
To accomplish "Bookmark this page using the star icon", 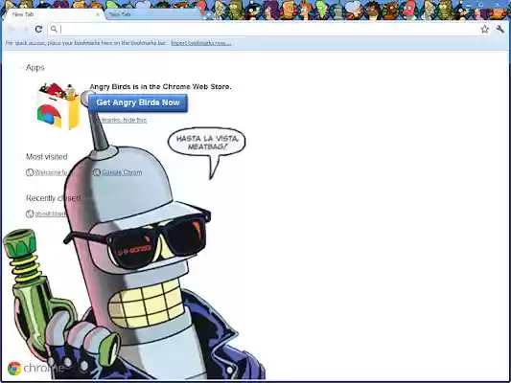I will (x=484, y=30).
